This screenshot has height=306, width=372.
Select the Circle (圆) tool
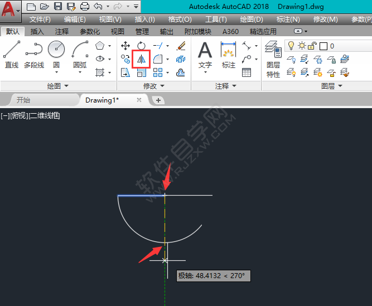pos(56,55)
